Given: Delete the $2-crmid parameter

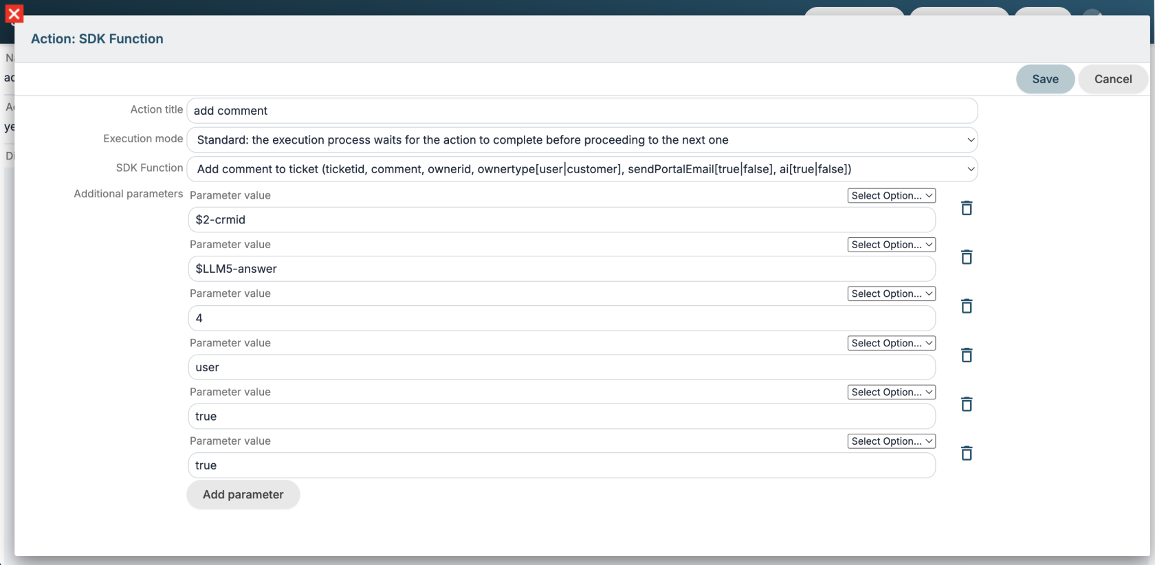Looking at the screenshot, I should tap(967, 208).
